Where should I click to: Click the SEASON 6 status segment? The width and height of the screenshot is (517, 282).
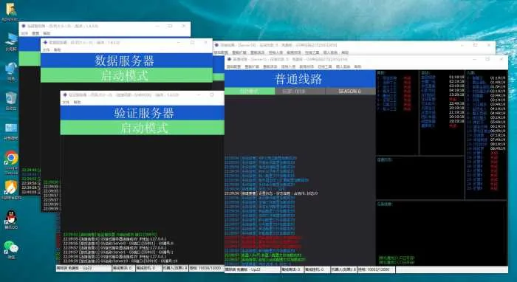click(350, 92)
